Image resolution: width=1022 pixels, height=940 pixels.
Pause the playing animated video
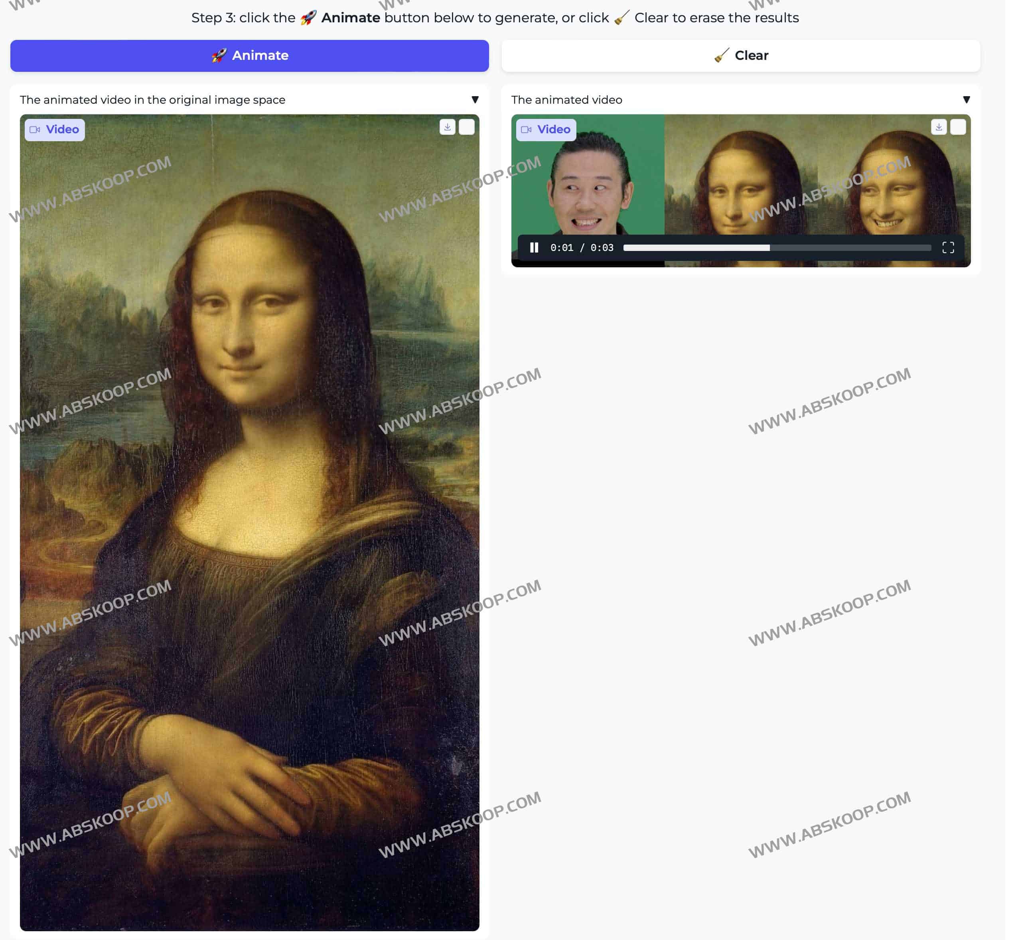[x=534, y=248]
